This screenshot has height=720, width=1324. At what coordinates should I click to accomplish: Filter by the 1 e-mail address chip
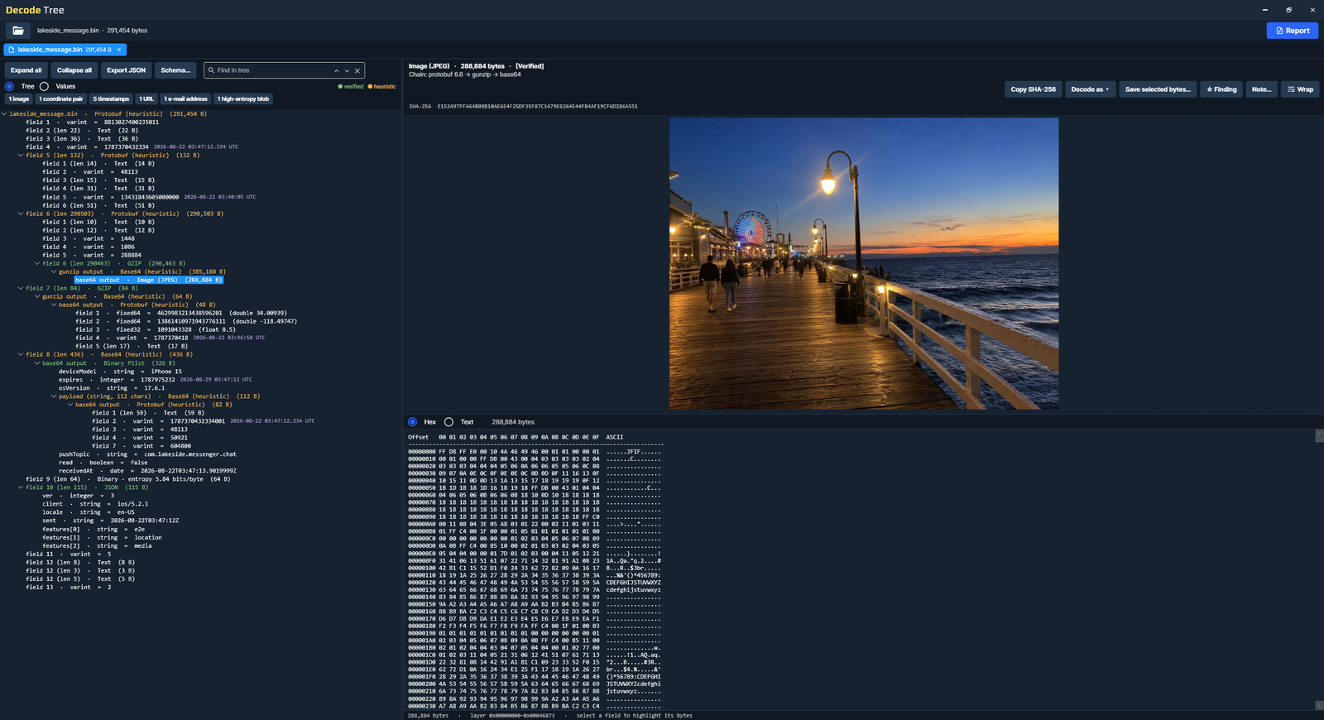point(185,98)
